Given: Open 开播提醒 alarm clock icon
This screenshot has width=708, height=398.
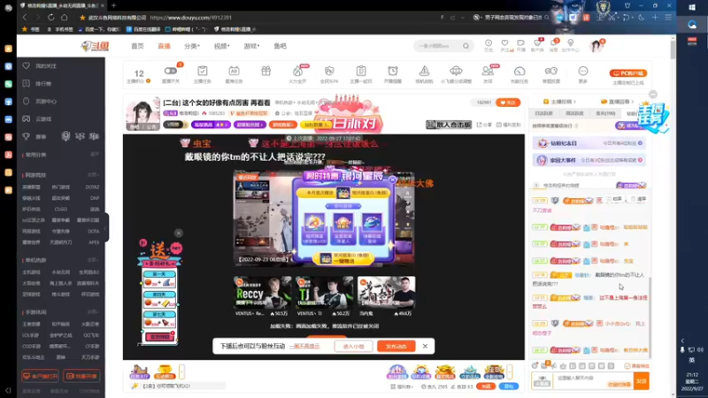Looking at the screenshot, I should coord(393,72).
